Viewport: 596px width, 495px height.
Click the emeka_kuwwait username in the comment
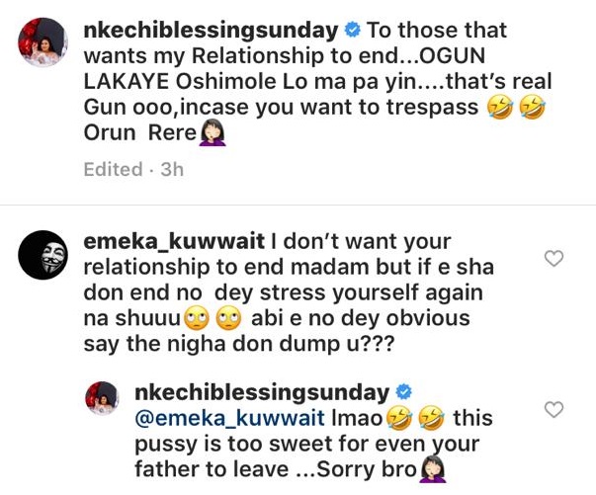tap(174, 242)
